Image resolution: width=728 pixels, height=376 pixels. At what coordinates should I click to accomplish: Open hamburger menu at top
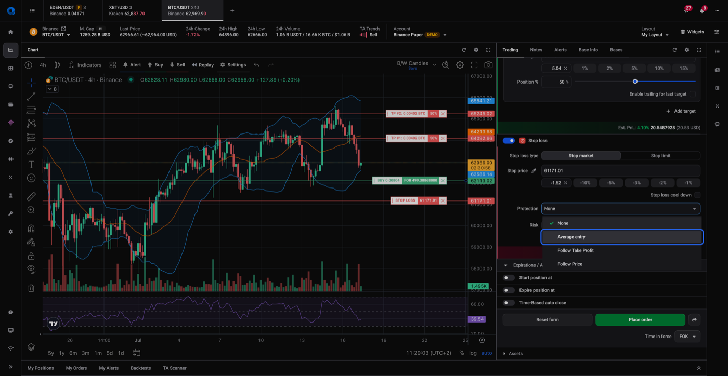tap(32, 10)
